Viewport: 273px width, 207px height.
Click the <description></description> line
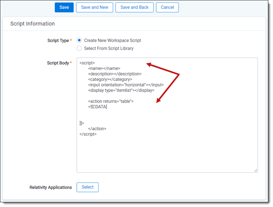(115, 74)
